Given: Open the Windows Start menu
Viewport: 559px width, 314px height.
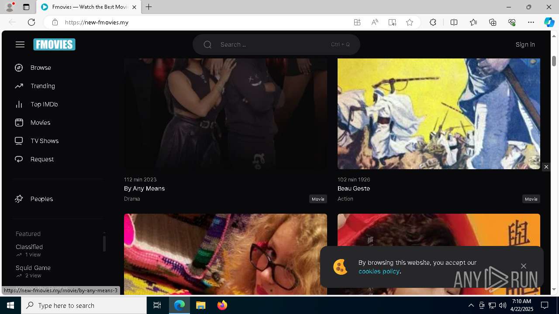Looking at the screenshot, I should [x=10, y=305].
